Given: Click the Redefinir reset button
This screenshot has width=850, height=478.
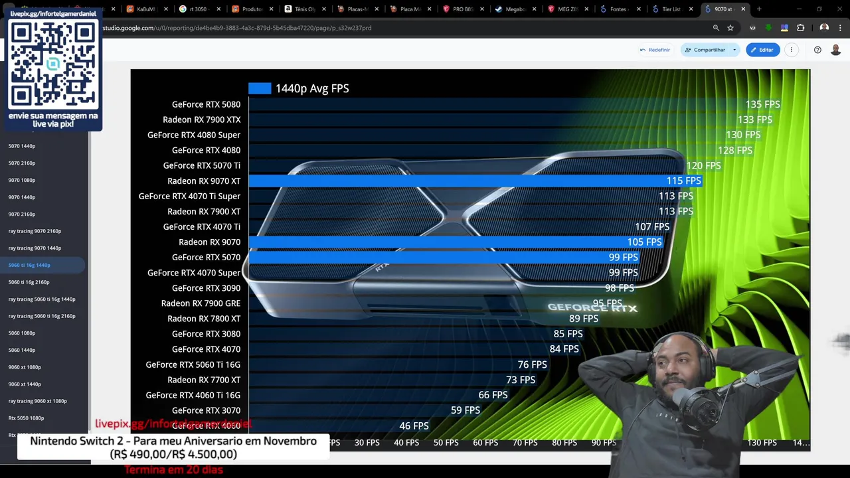Looking at the screenshot, I should [x=655, y=50].
